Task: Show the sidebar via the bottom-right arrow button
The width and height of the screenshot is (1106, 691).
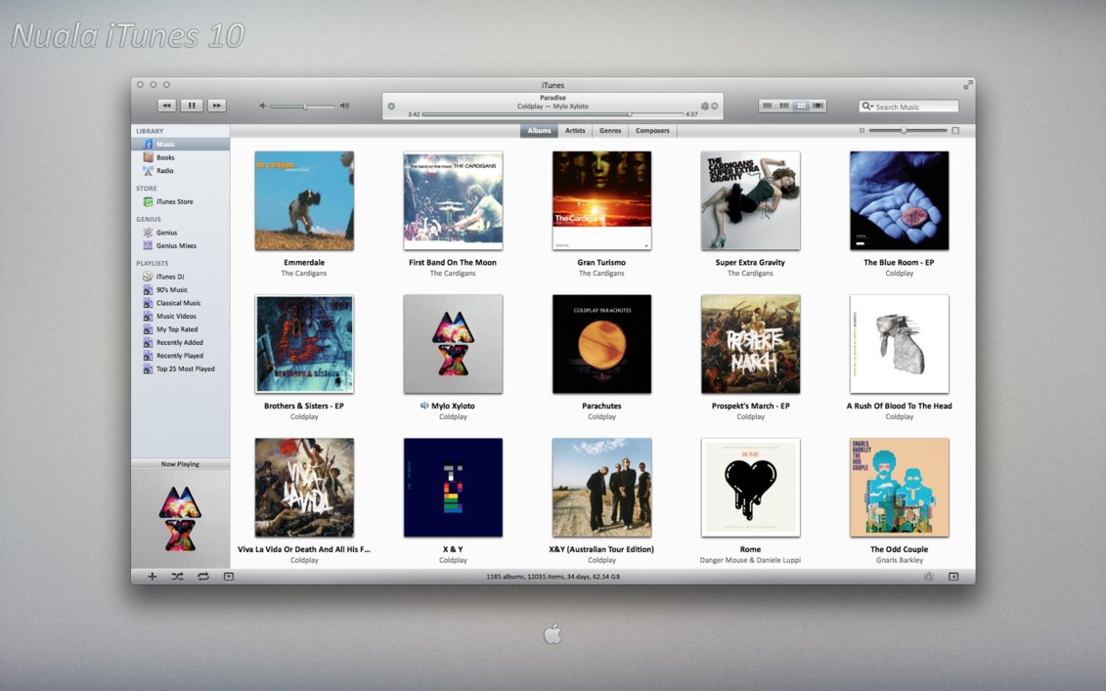Action: [x=953, y=576]
